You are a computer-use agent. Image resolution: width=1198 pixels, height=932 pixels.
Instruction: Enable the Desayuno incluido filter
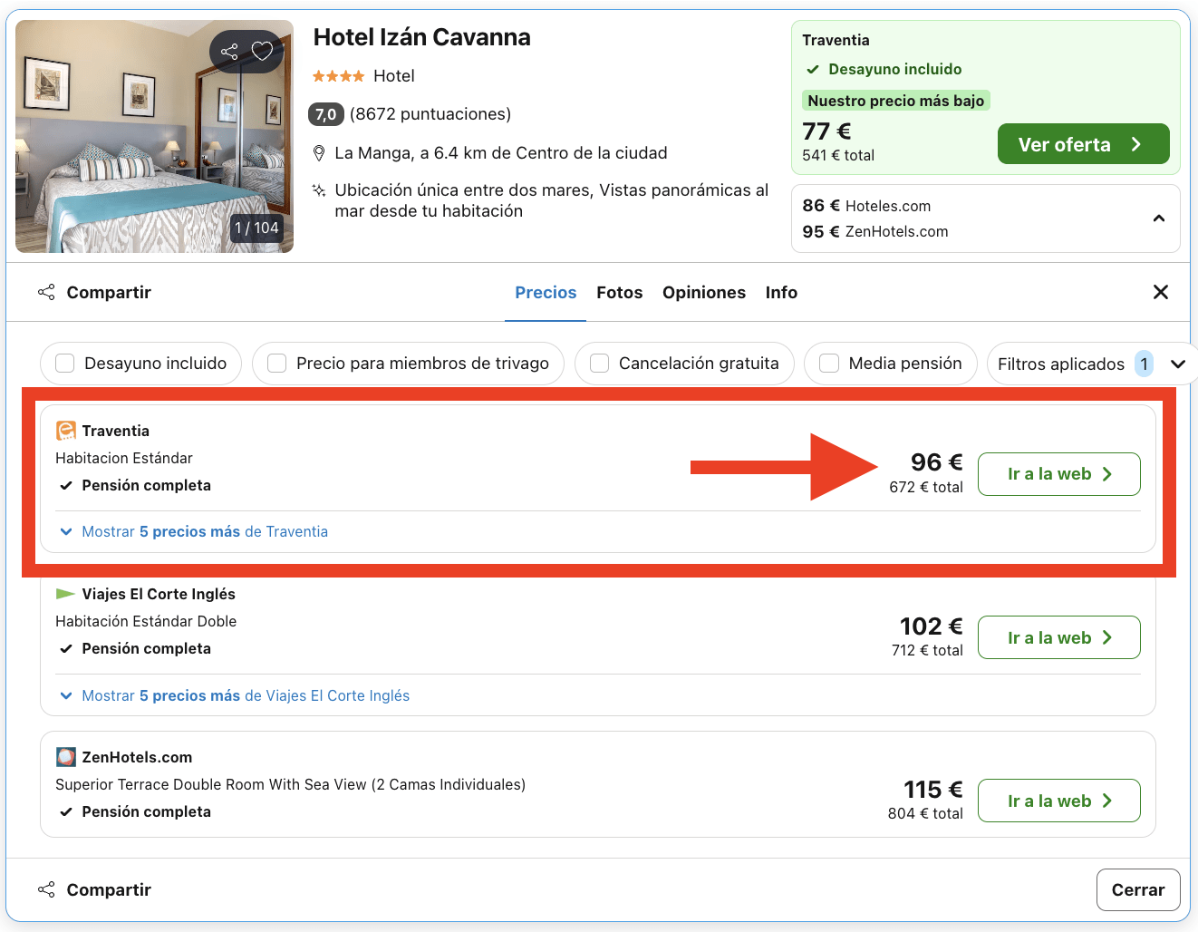(x=64, y=363)
